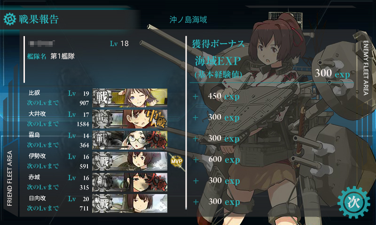Click the 航戦 ship-type icon for 日向改

tap(102, 203)
